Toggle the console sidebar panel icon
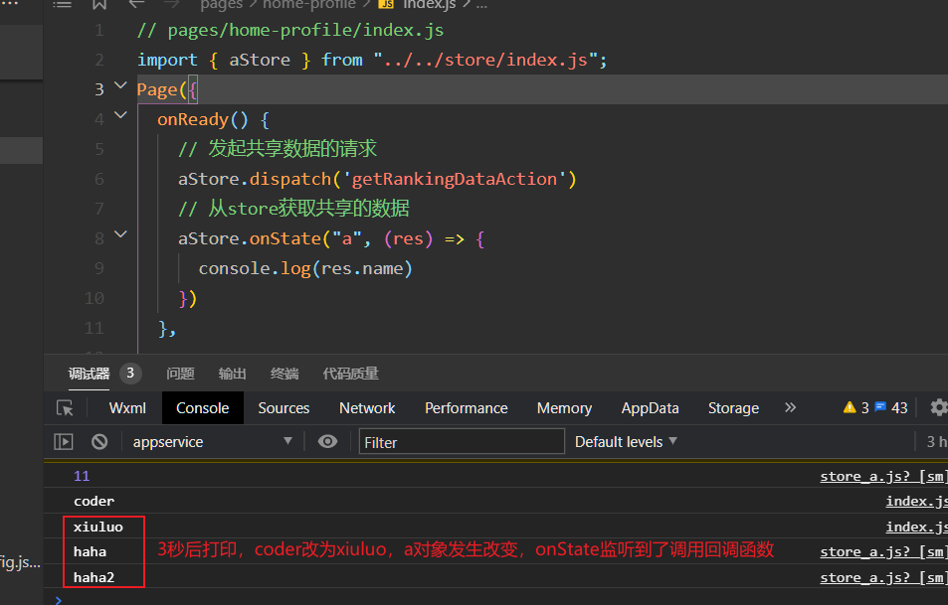948x605 pixels. 64,442
